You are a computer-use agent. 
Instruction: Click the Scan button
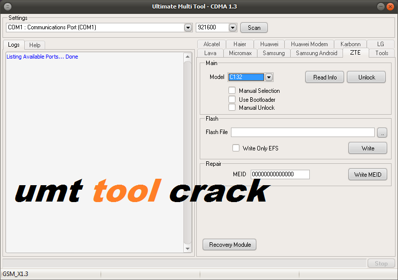(254, 28)
